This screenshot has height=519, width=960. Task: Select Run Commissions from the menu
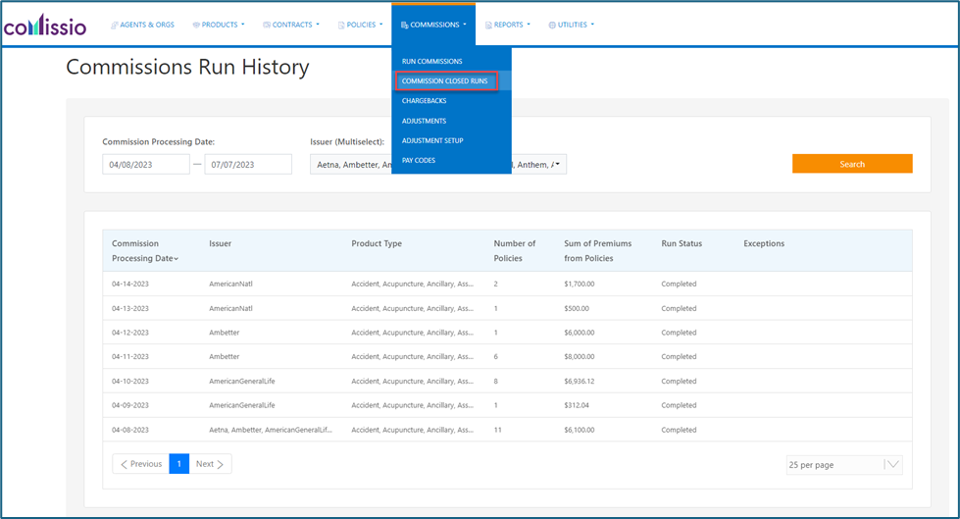pos(431,62)
